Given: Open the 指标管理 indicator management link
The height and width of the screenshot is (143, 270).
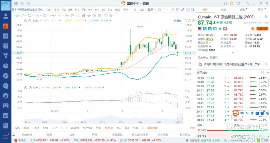Looking at the screenshot, I should point(152,128).
